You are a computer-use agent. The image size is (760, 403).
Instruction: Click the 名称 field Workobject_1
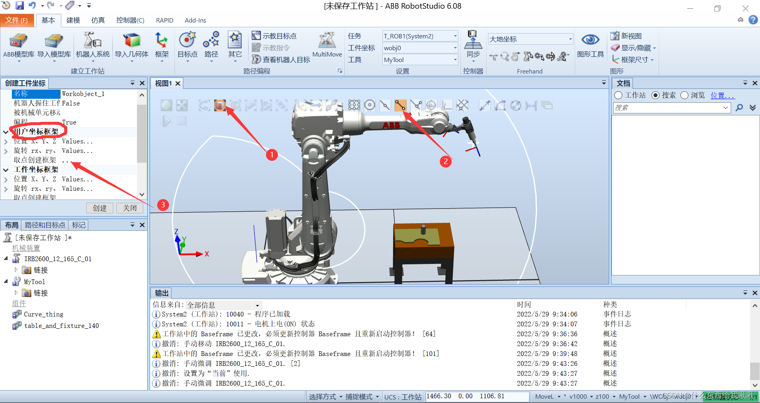99,94
